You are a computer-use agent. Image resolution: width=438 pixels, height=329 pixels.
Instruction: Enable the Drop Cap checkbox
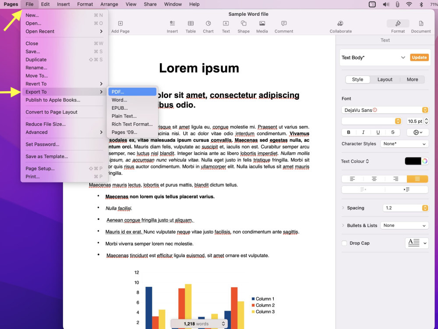tap(344, 243)
